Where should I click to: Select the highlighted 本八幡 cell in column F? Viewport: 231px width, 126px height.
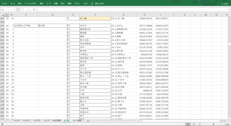coord(95,18)
